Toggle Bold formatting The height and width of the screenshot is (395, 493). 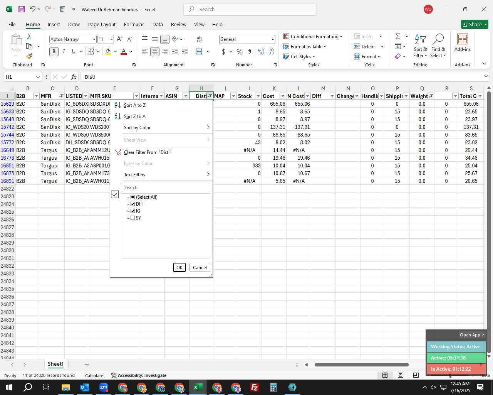coord(54,52)
